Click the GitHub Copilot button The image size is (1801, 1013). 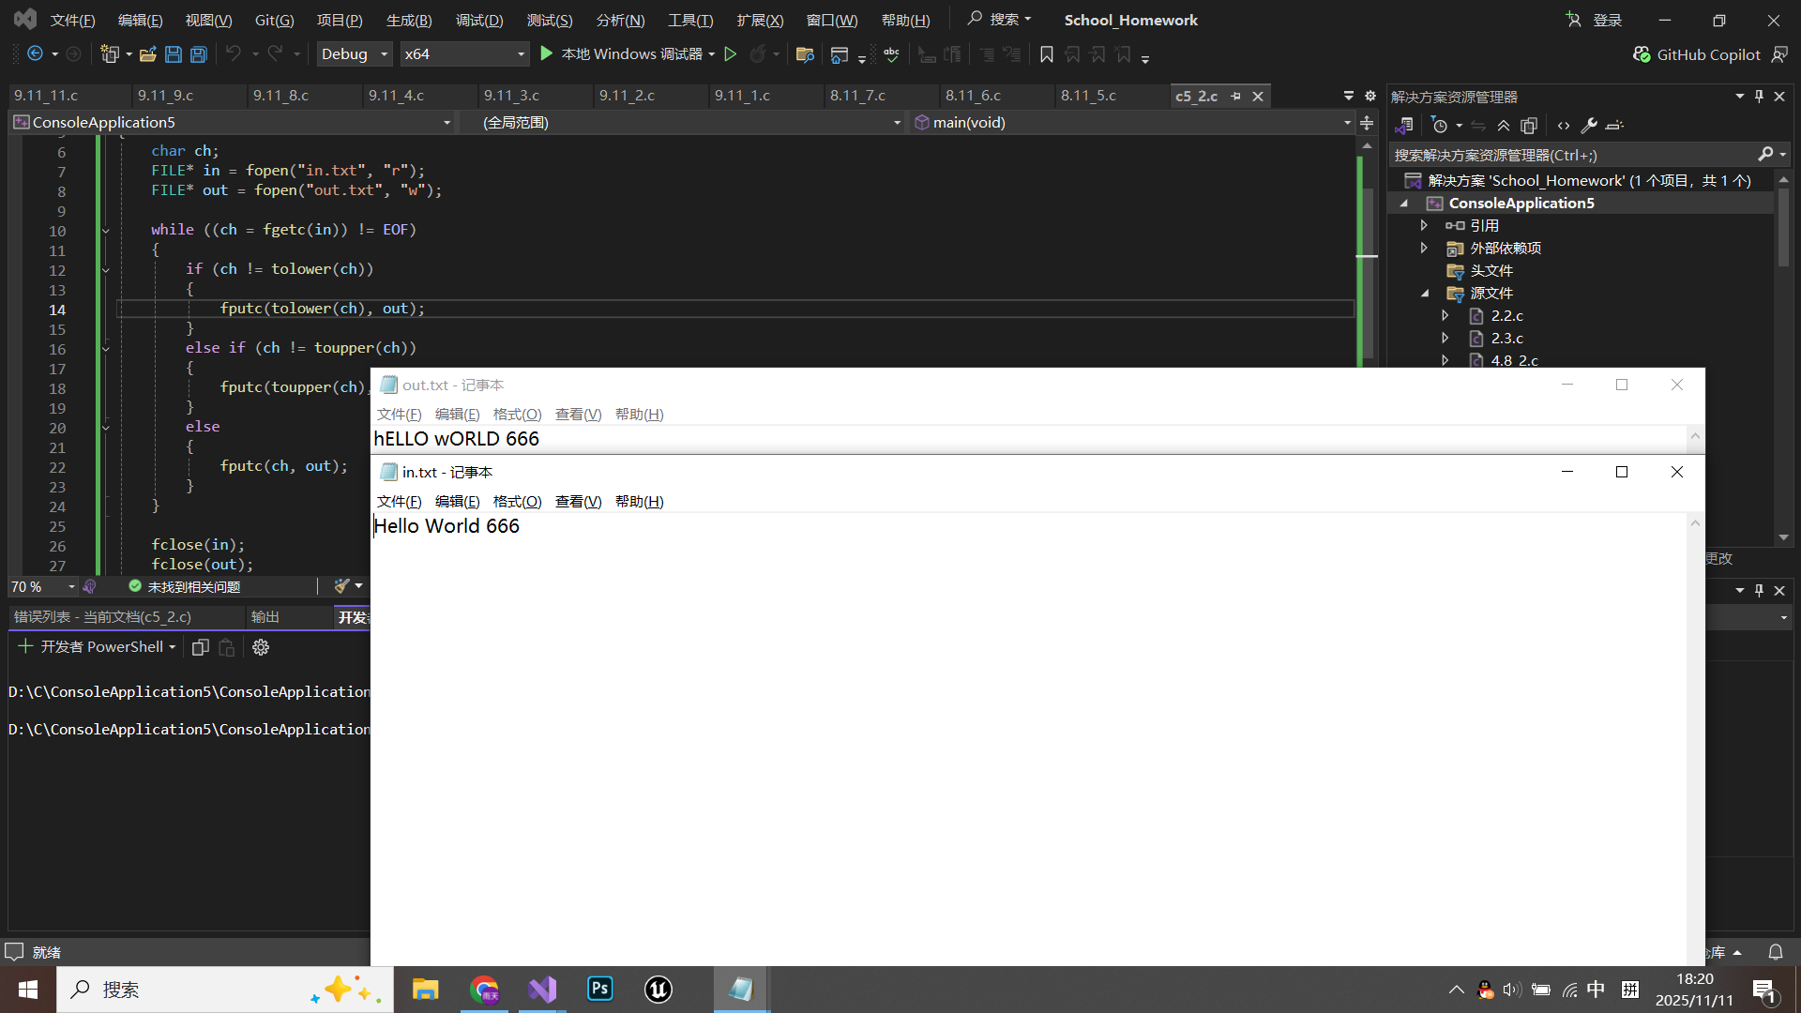coord(1698,54)
